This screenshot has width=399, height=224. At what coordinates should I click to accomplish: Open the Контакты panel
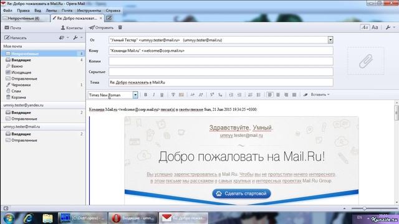(x=72, y=27)
